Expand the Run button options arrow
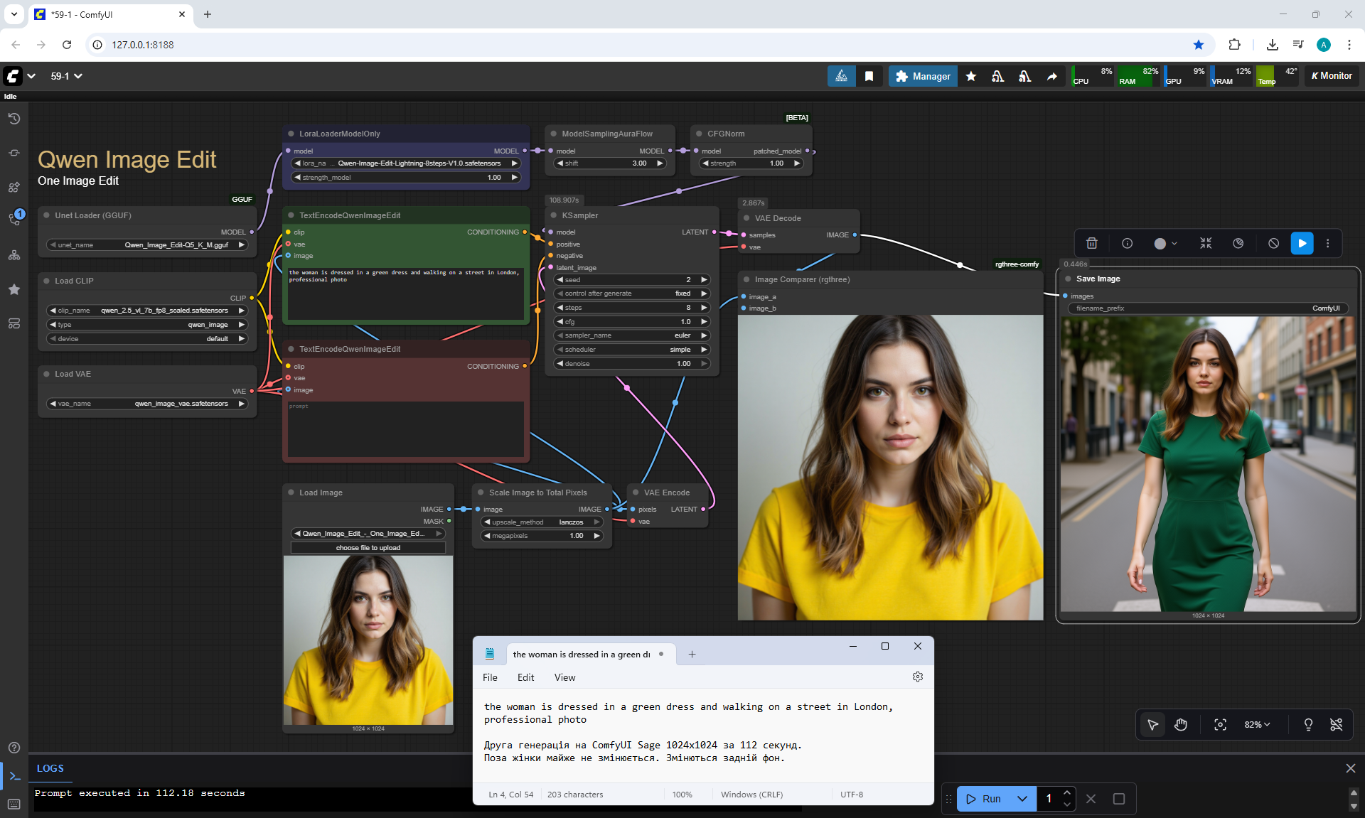 (x=1022, y=799)
